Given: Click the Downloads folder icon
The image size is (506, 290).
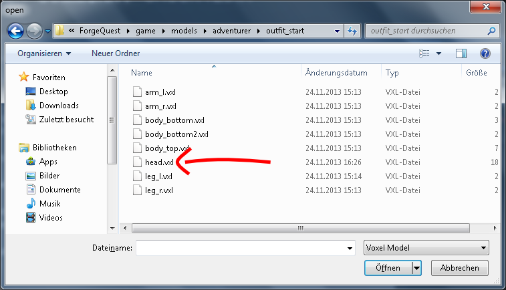Looking at the screenshot, I should click(x=30, y=106).
